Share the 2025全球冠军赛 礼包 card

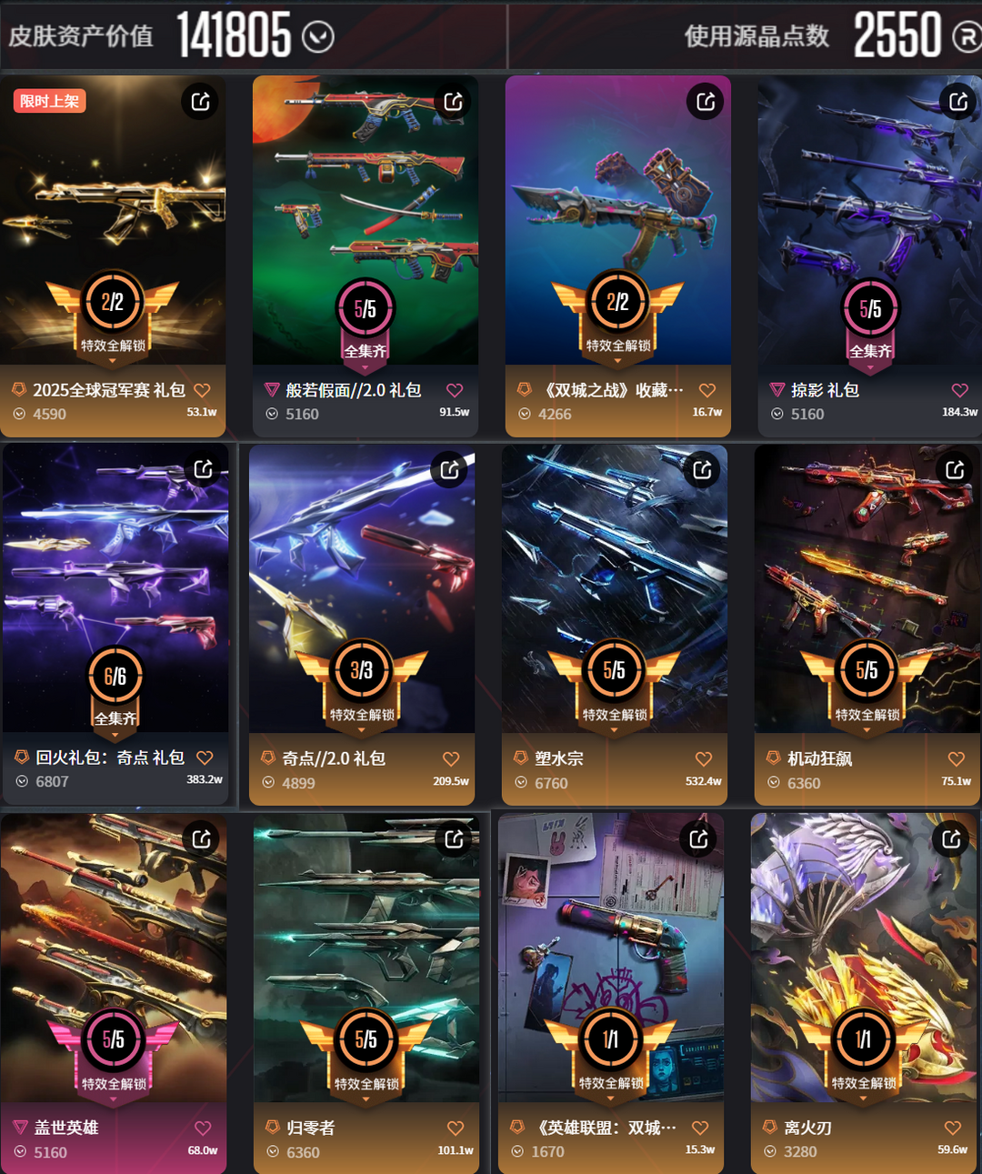tap(200, 101)
